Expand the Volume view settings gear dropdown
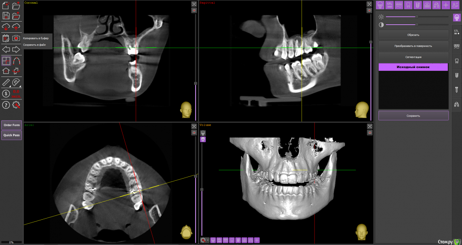Viewport: 462px width, 245px height. pyautogui.click(x=205, y=240)
